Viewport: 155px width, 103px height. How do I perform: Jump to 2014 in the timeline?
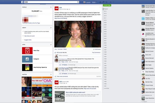[x=105, y=11]
